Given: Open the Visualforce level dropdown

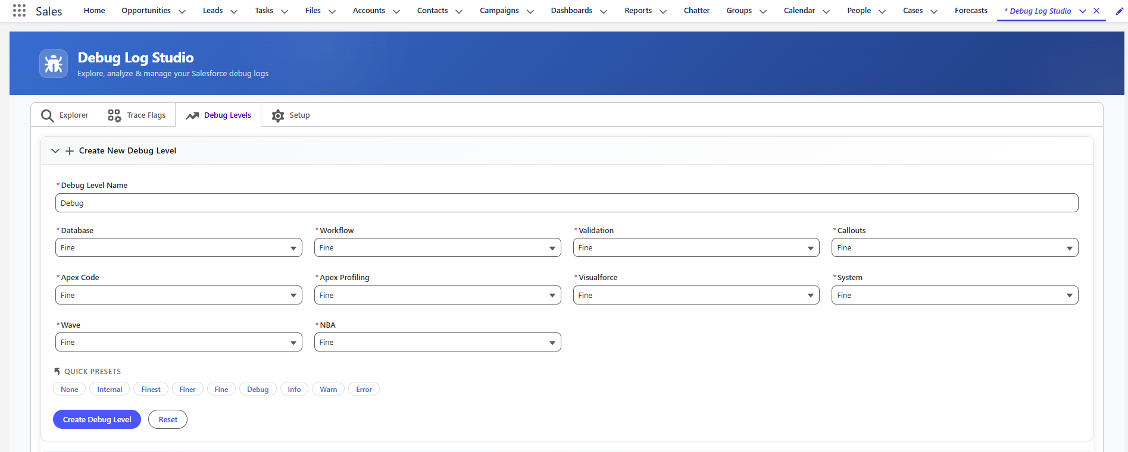Looking at the screenshot, I should [x=696, y=295].
